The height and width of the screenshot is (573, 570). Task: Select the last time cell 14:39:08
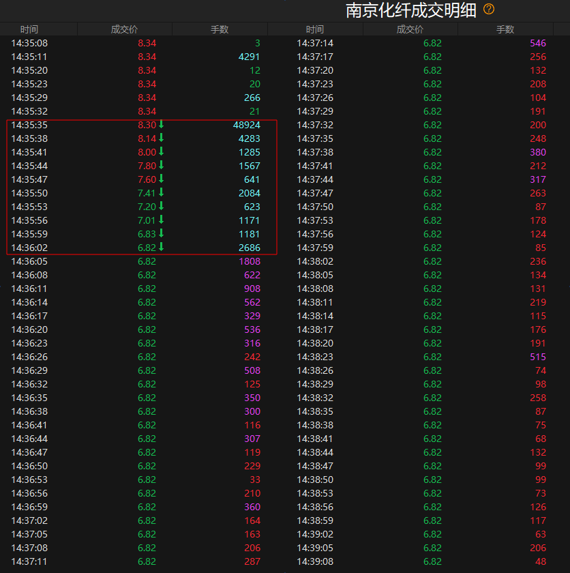(x=315, y=561)
